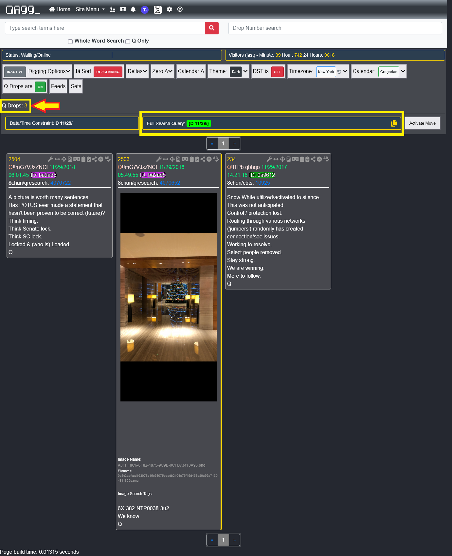The width and height of the screenshot is (452, 556).
Task: Click the help question mark icon
Action: point(180,9)
